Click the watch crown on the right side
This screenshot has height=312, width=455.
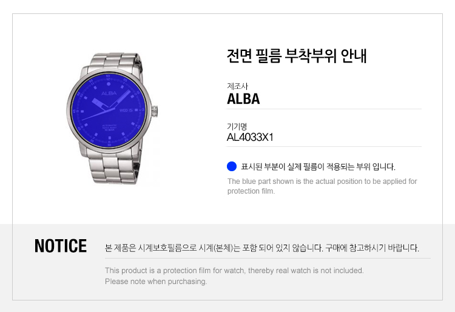click(155, 111)
